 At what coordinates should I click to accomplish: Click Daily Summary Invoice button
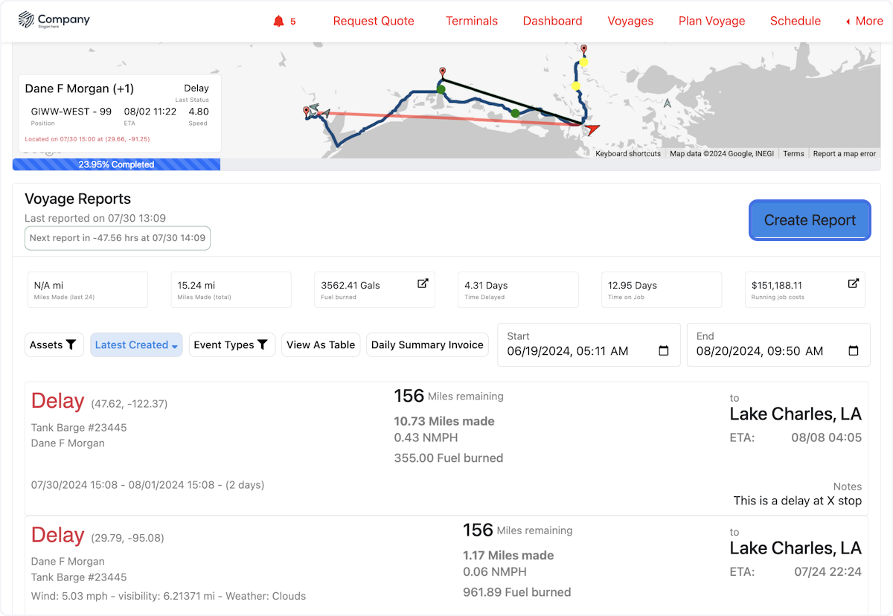(427, 344)
